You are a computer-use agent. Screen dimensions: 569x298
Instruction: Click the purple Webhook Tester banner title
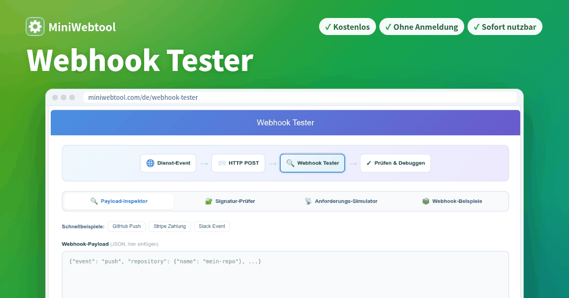[285, 123]
